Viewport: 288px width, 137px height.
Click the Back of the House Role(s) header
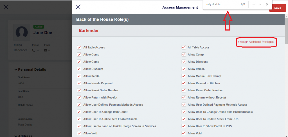[x=102, y=19]
